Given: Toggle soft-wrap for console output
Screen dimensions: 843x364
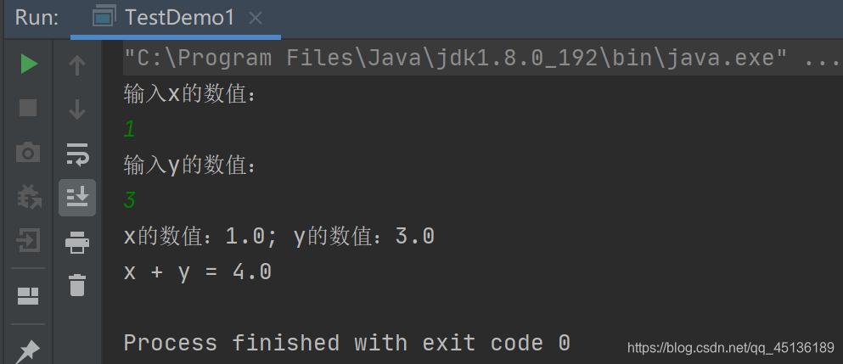Looking at the screenshot, I should (x=77, y=154).
